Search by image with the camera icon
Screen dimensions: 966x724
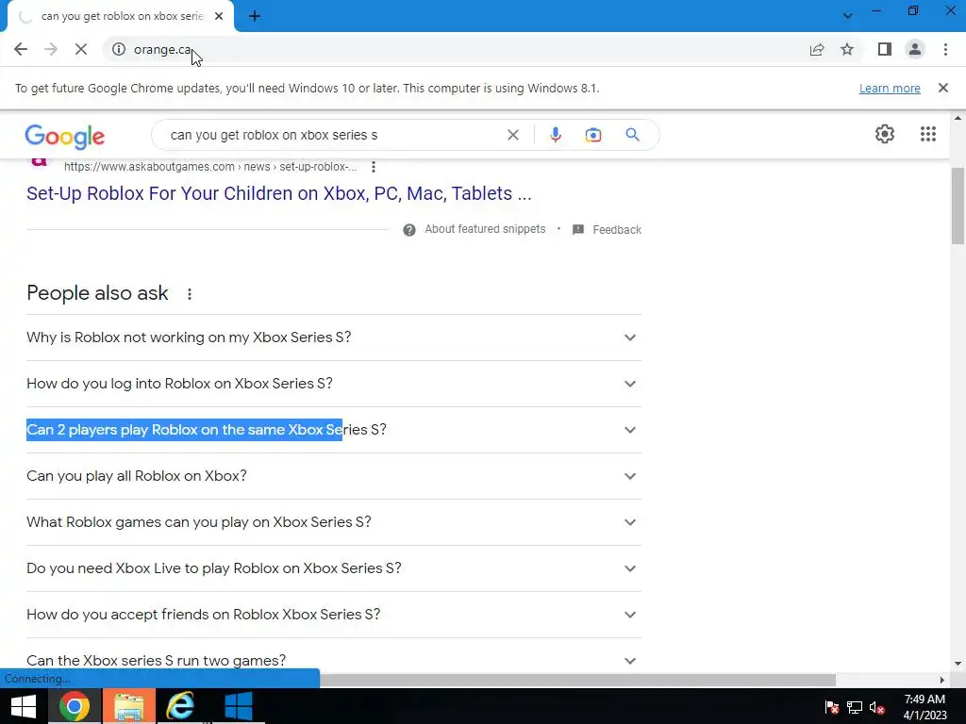pos(593,135)
